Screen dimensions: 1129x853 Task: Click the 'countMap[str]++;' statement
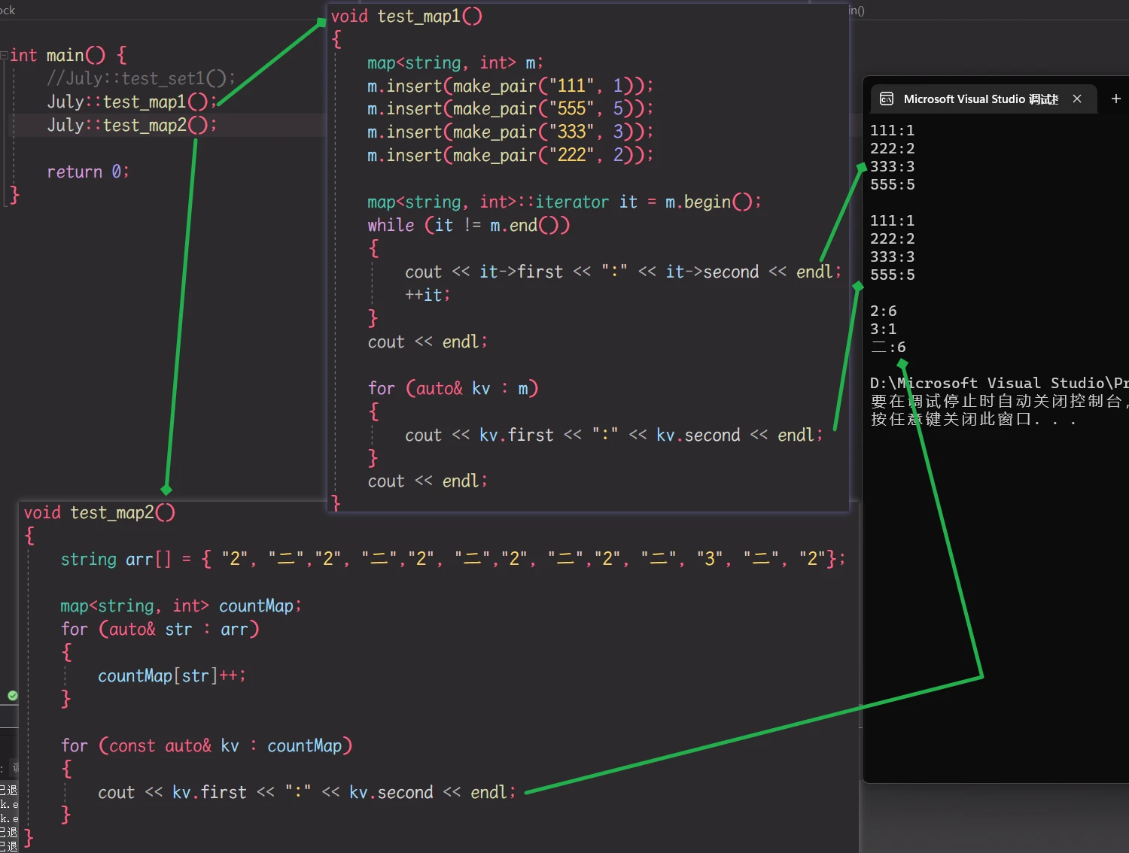(172, 675)
